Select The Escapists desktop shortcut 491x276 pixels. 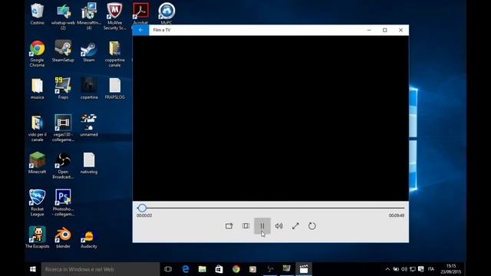tap(38, 238)
